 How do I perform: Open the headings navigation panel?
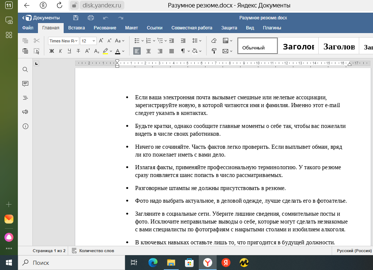tap(25, 98)
